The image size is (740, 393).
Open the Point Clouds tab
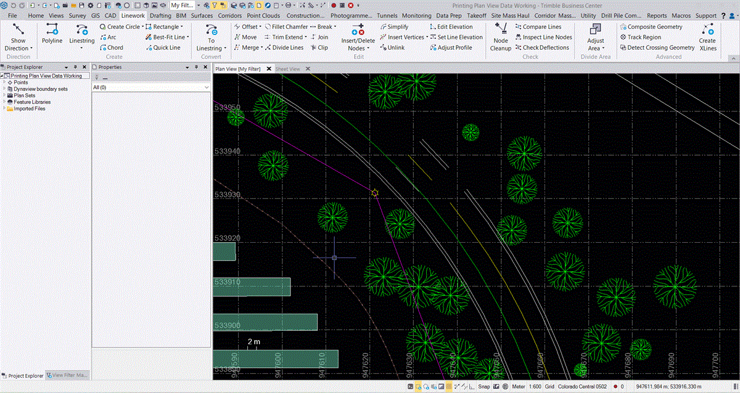tap(263, 15)
